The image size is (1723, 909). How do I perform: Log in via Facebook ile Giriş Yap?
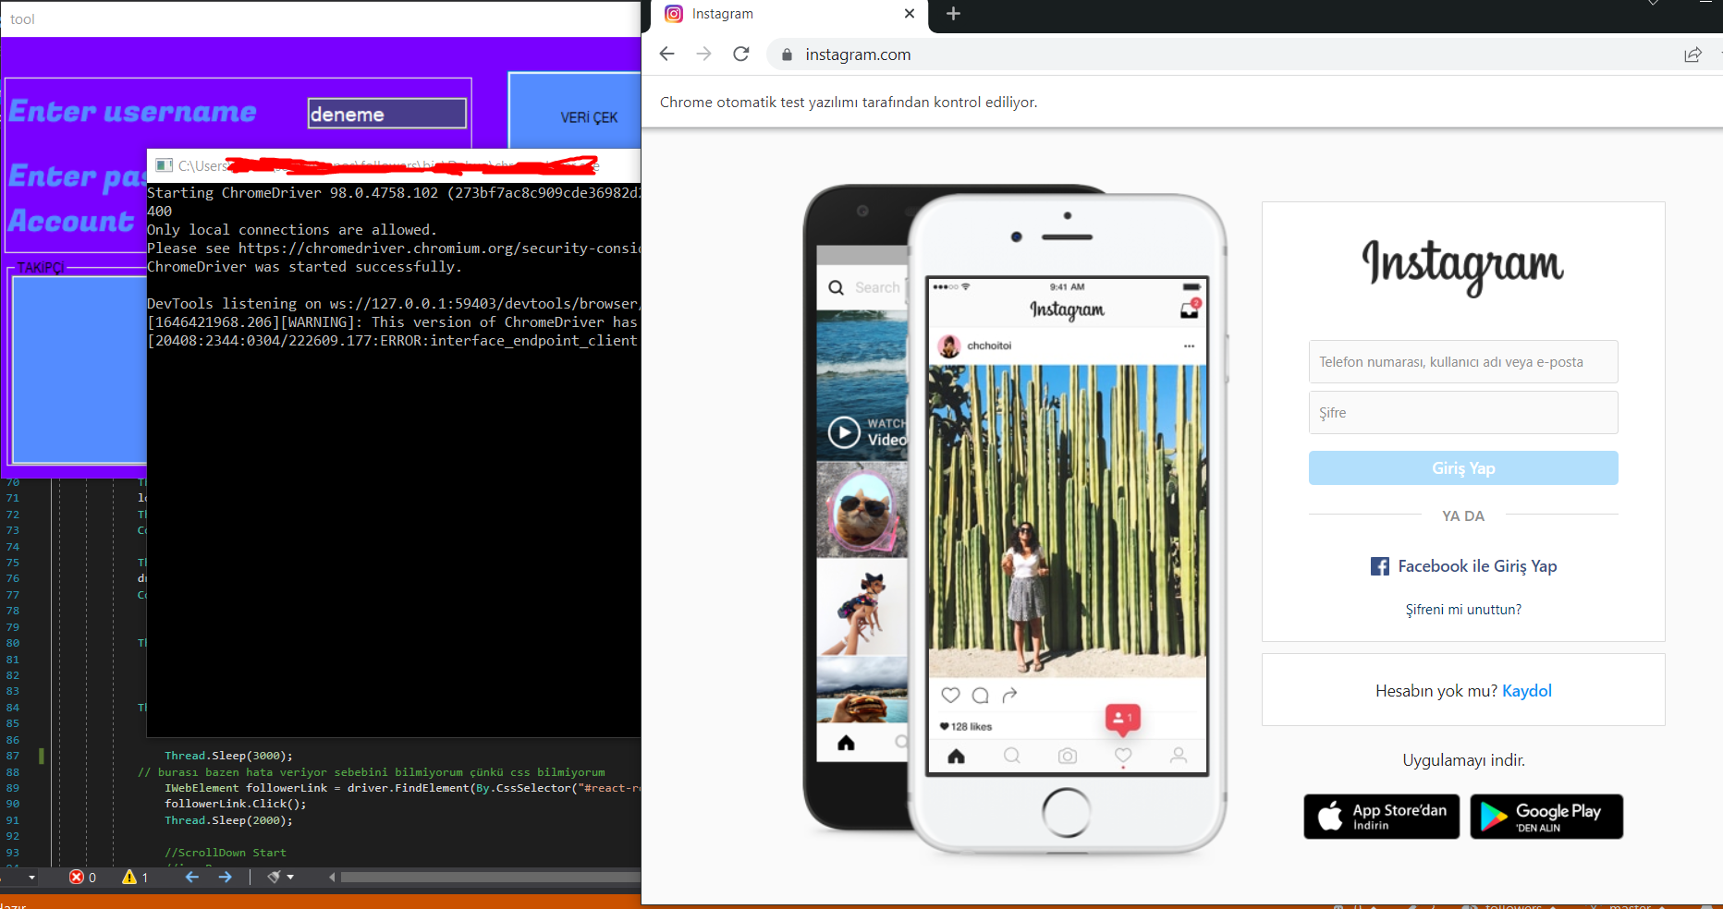[1463, 566]
